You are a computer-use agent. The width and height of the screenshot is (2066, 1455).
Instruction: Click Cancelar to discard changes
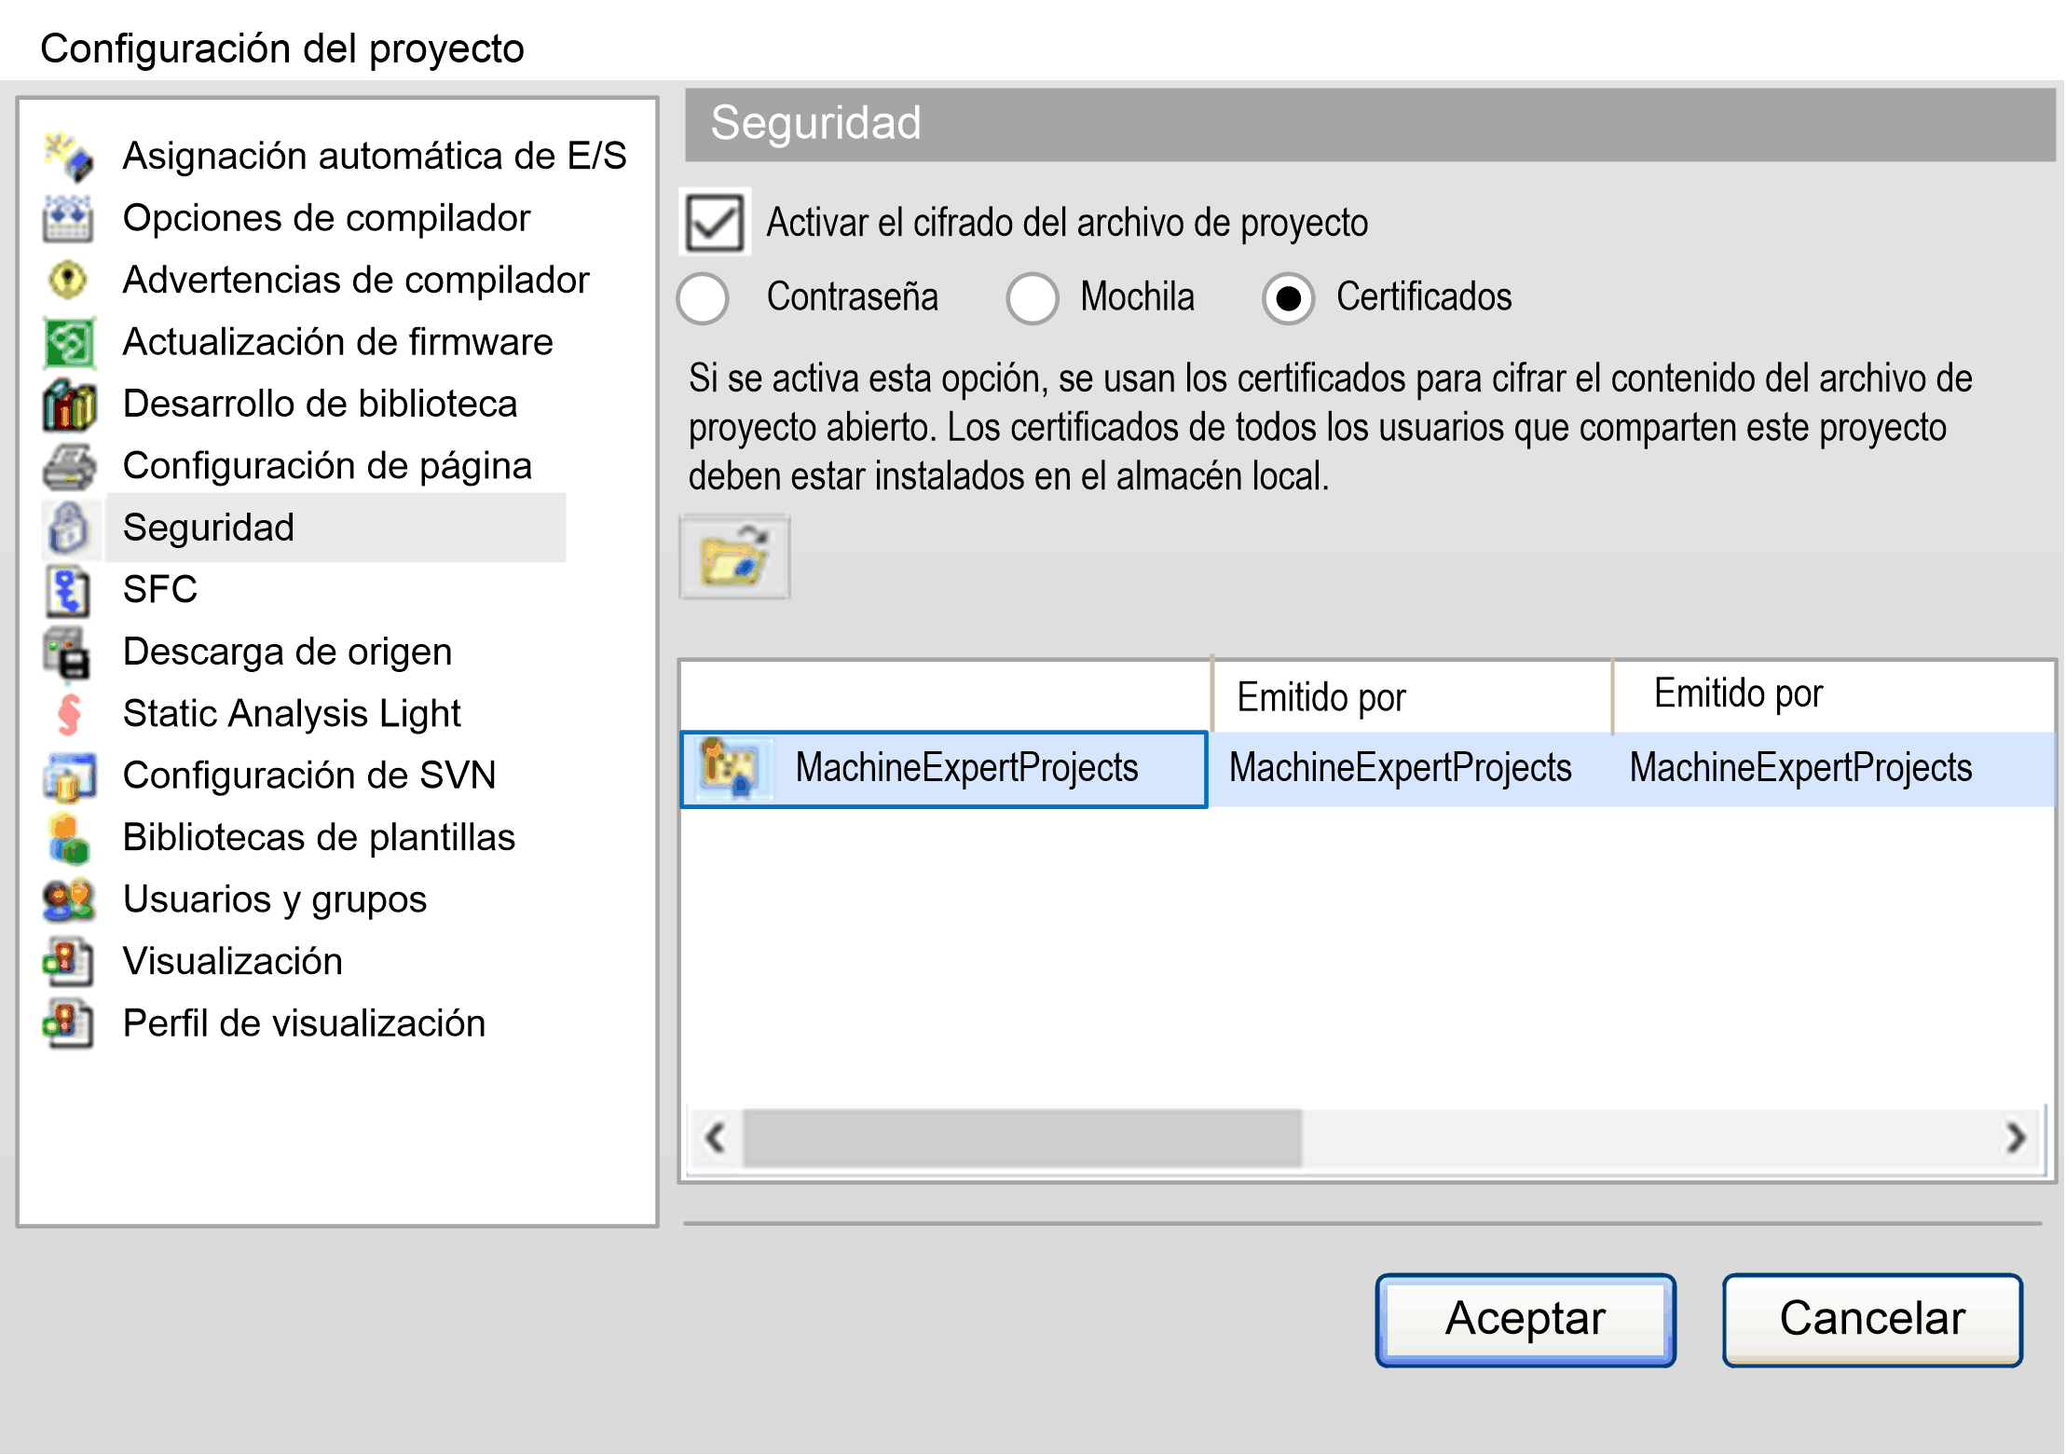(1872, 1320)
